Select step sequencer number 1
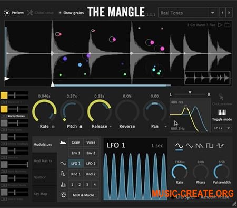237x208 pixels. pyautogui.click(x=72, y=185)
